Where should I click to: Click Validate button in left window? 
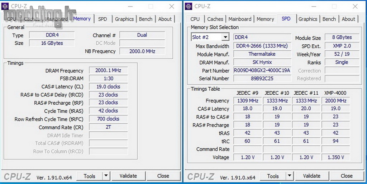click(128, 176)
